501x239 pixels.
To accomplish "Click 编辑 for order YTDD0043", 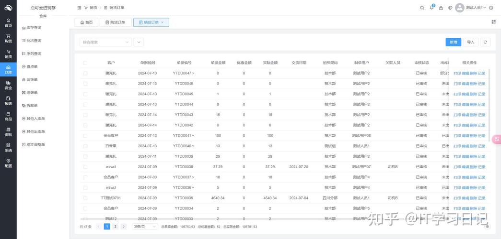I will 465,115.
